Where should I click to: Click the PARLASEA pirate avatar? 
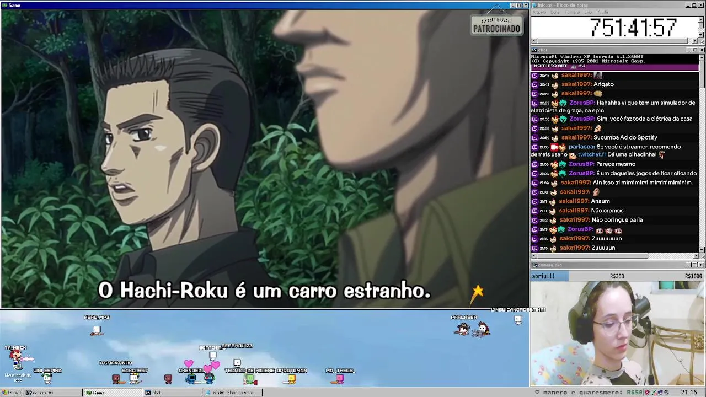point(463,329)
